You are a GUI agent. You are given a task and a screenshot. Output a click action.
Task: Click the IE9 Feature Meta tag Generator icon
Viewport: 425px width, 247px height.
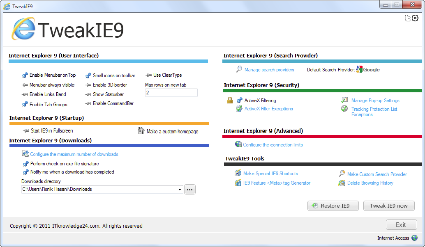coord(238,183)
